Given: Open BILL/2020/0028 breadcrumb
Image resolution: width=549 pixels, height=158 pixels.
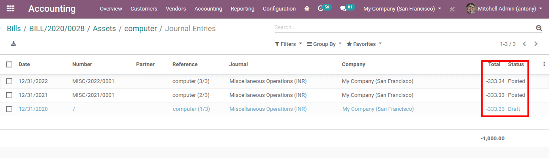Looking at the screenshot, I should 57,29.
